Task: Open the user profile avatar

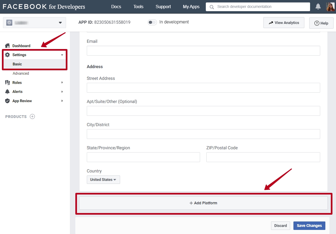Action: [330, 7]
